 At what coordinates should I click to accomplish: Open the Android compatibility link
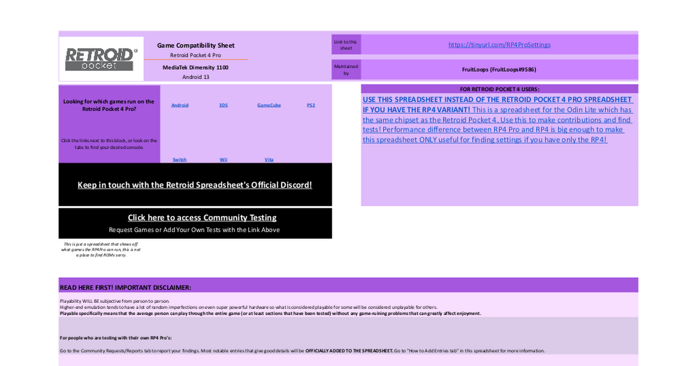[x=180, y=105]
